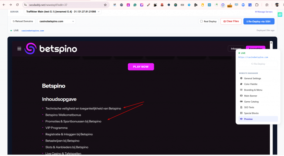284x156 pixels.
Task: Click the purple circle face extension icon
Action: point(223,5)
